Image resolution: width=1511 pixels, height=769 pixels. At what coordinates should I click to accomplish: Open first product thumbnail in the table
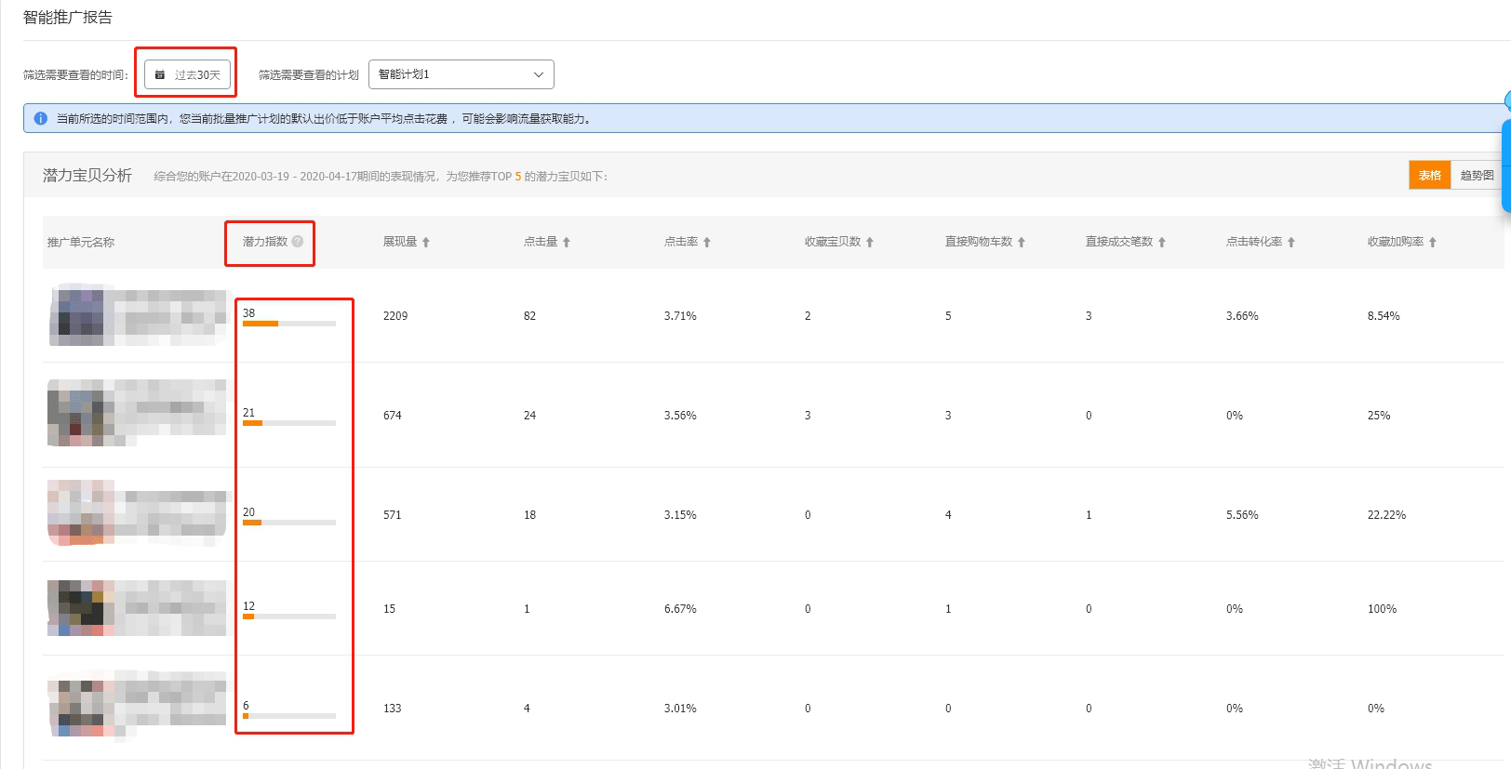[x=82, y=316]
